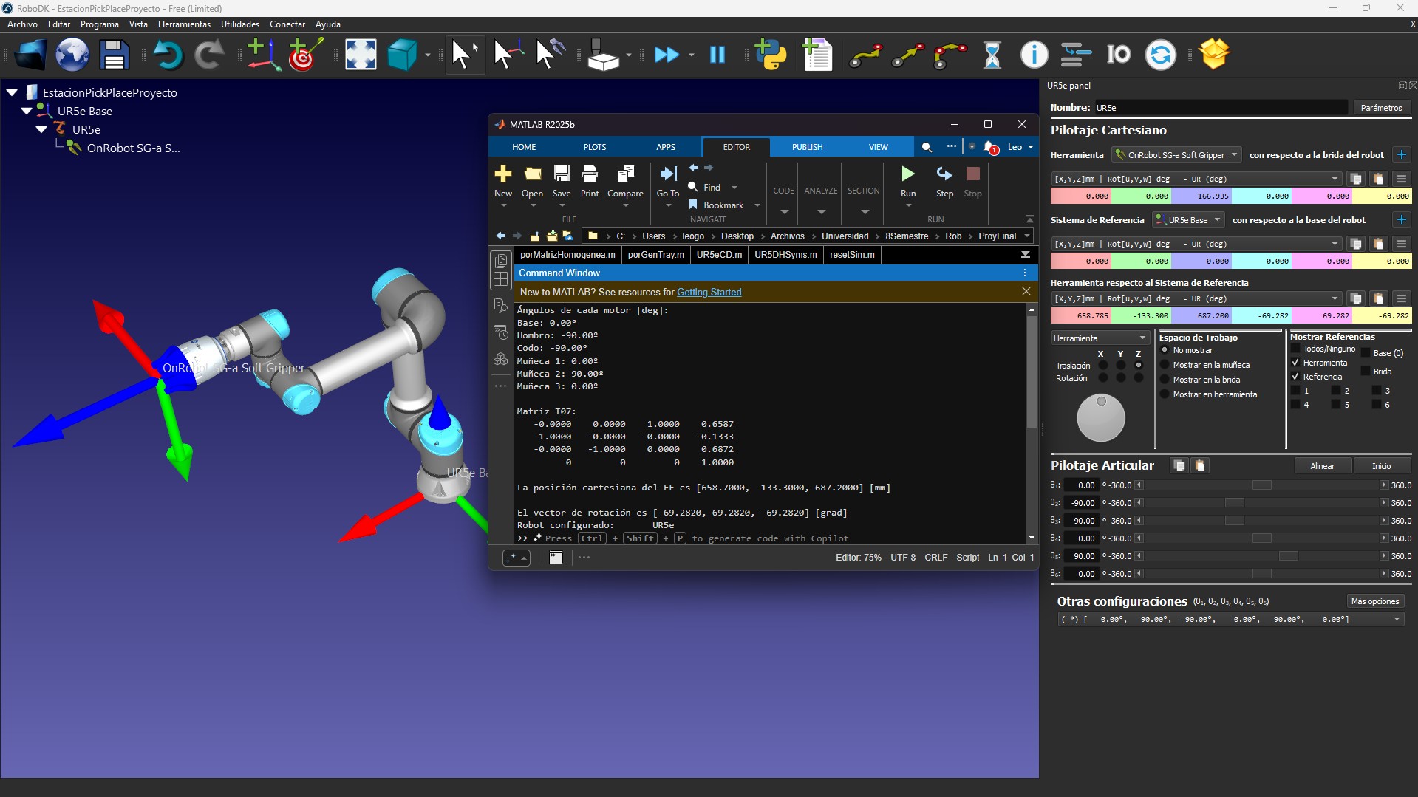Click the θ1 joint slider handle
Screen dimensions: 1418x797
[1262, 485]
